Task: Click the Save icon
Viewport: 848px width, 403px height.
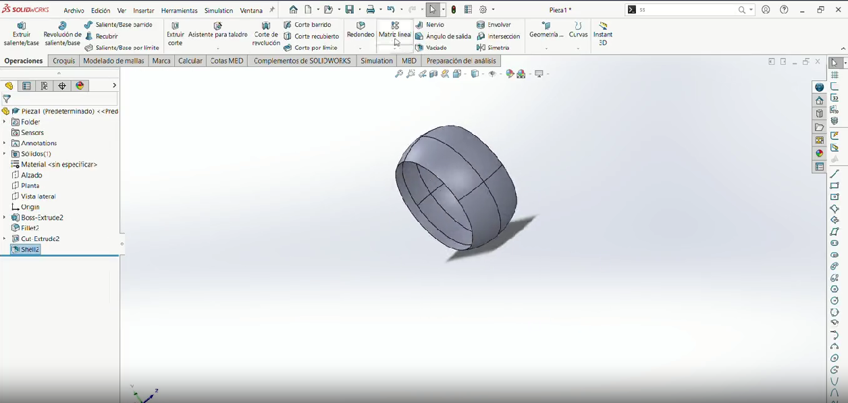Action: click(x=350, y=10)
